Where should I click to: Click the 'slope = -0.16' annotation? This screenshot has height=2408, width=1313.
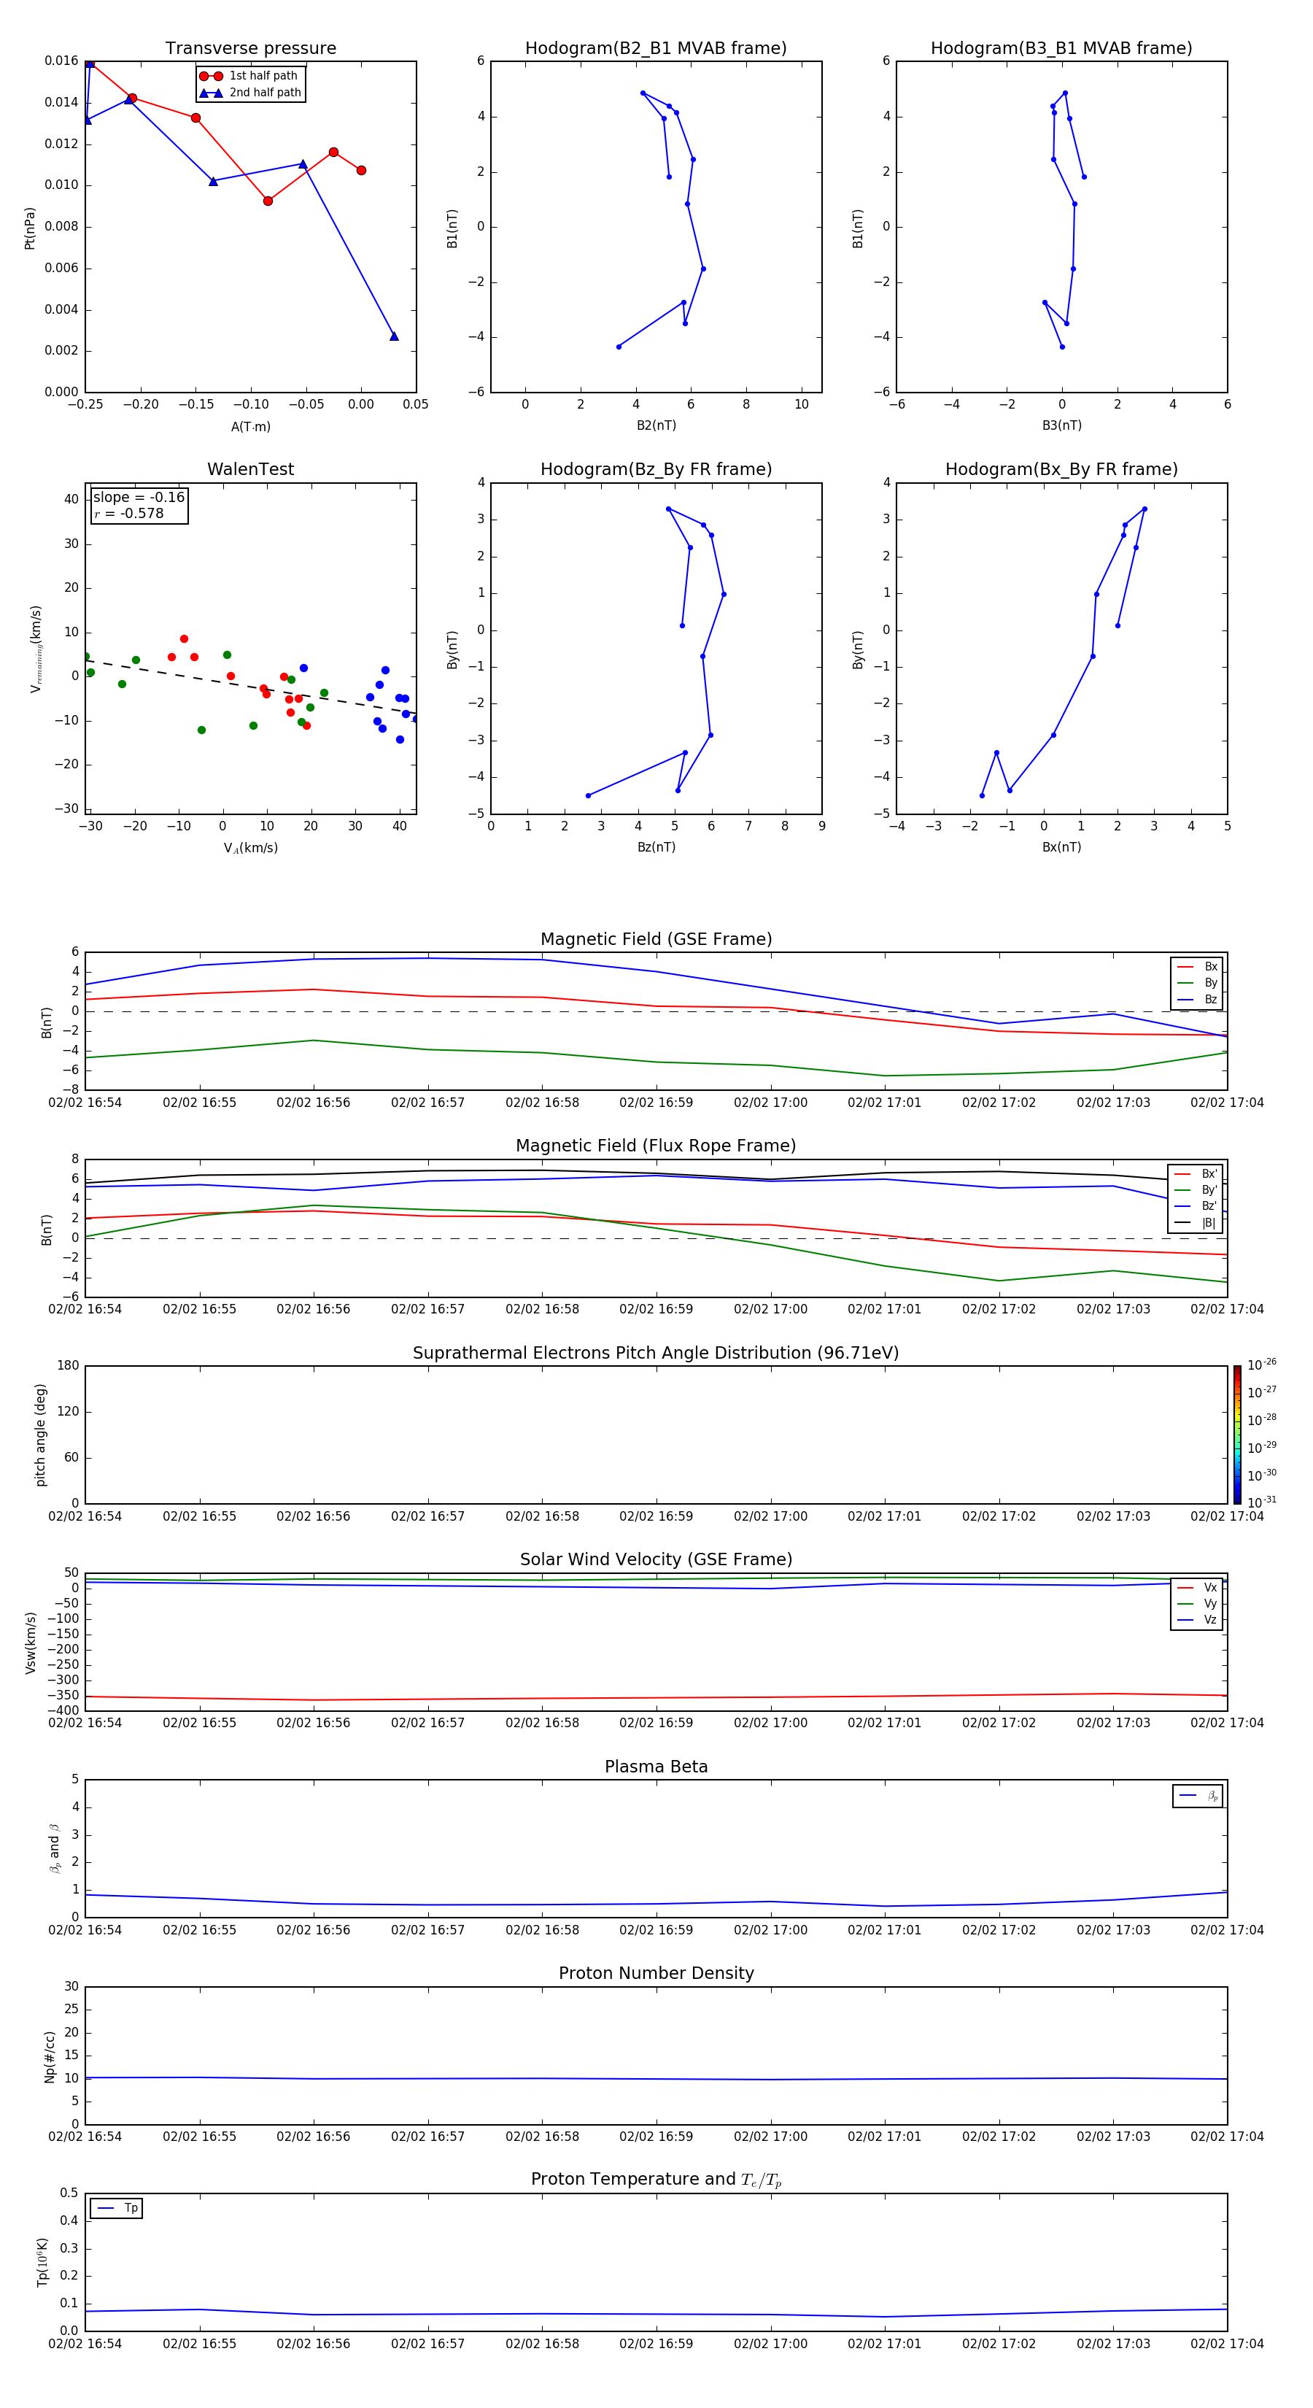pos(139,498)
